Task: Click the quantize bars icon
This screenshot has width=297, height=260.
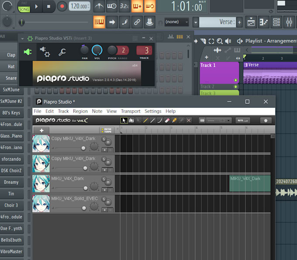Action: 202,120
